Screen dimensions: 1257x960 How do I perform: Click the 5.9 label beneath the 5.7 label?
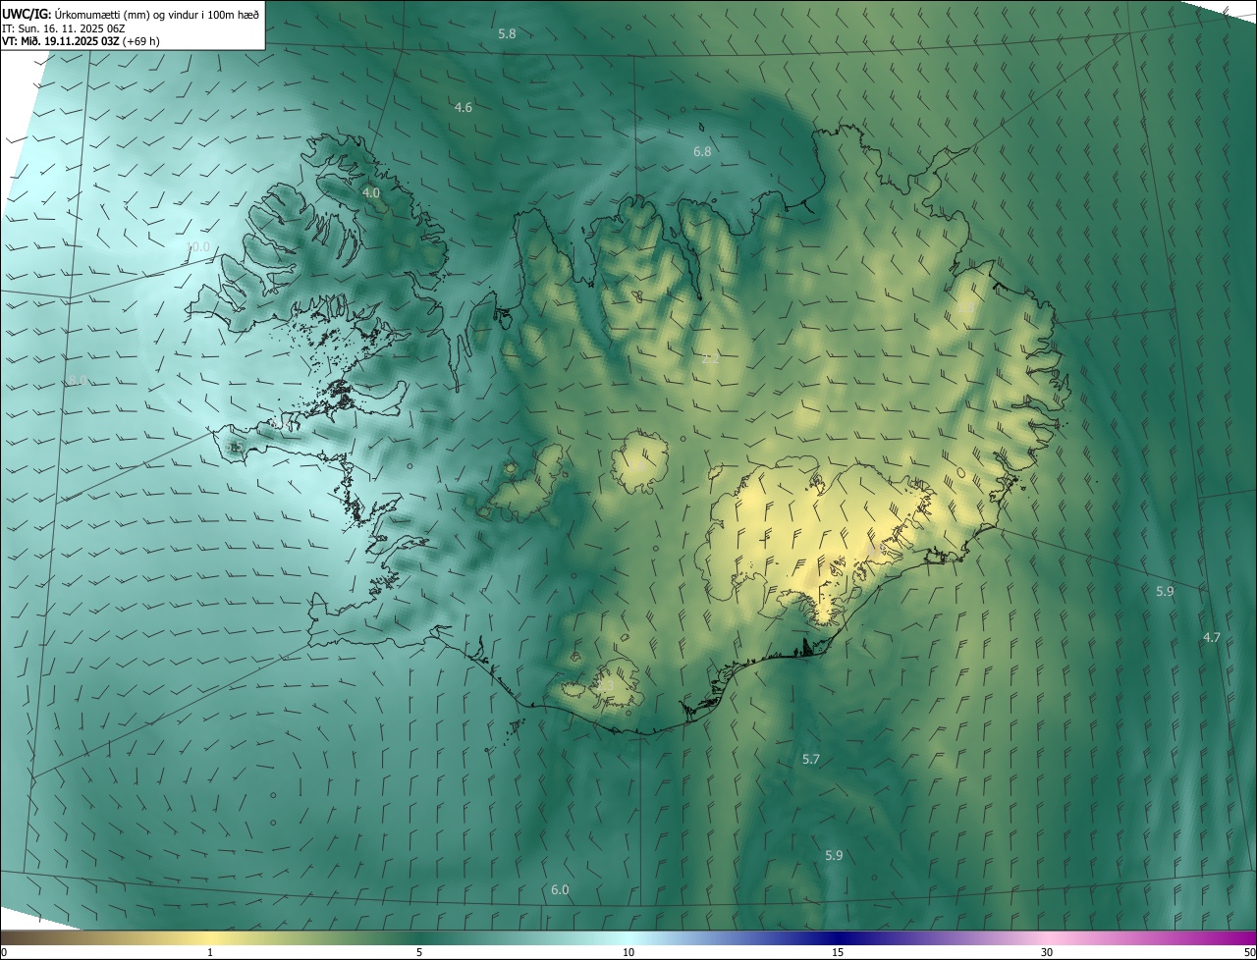[x=834, y=855]
